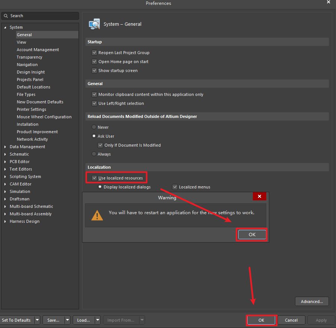Open the Set To Defaults dropdown arrow
Image resolution: width=336 pixels, height=328 pixels.
click(37, 320)
